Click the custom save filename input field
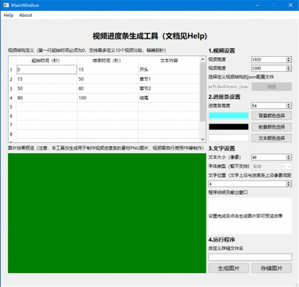The width and height of the screenshot is (299, 287). [x=250, y=257]
